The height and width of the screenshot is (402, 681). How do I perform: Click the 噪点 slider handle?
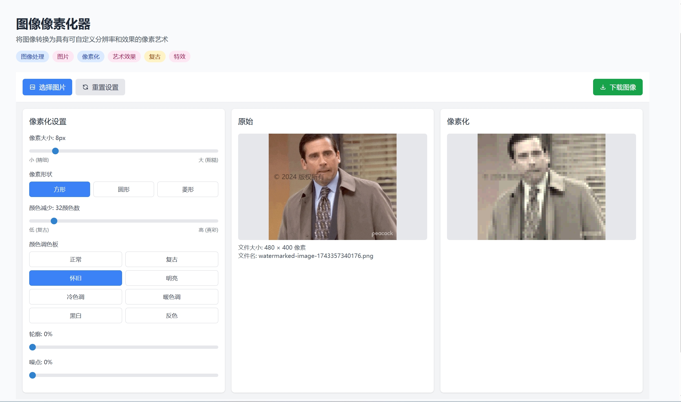pyautogui.click(x=33, y=375)
